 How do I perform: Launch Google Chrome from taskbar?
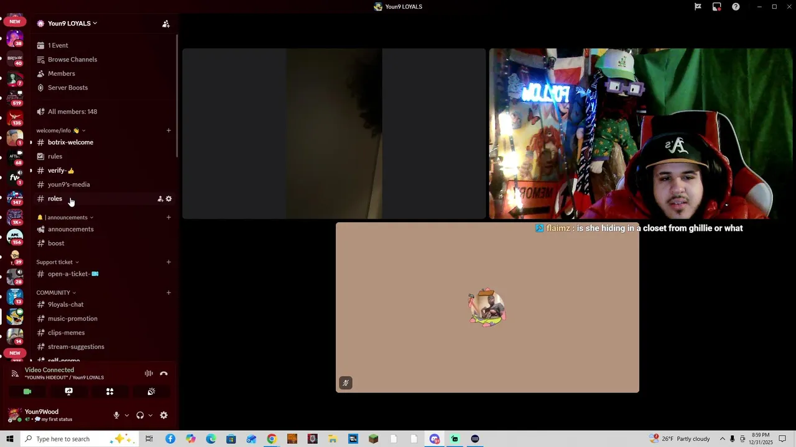coord(272,439)
